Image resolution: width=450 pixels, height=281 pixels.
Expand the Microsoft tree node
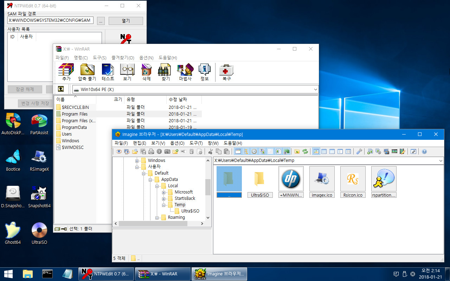(x=164, y=192)
